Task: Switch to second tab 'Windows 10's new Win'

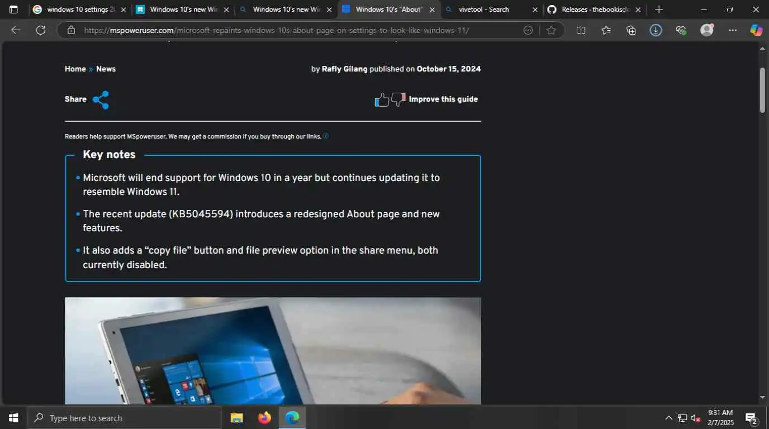Action: (183, 9)
